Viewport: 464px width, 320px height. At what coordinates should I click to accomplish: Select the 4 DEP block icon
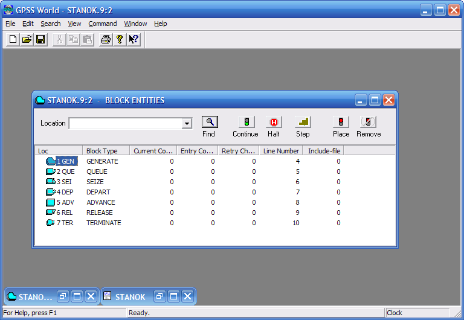pos(51,192)
